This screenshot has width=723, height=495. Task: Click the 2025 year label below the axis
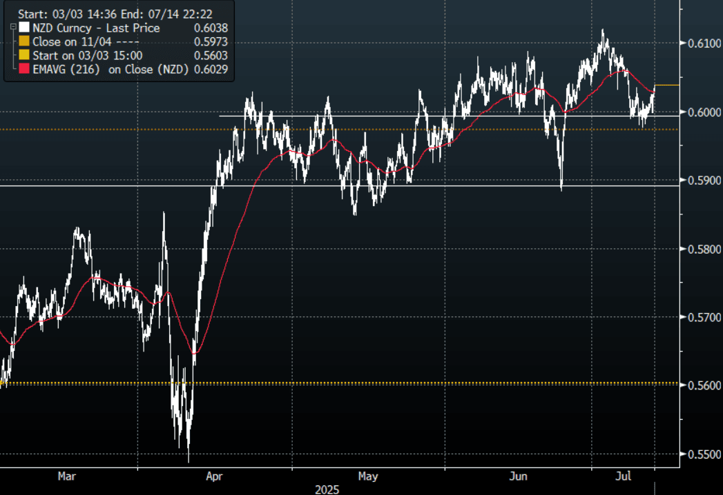[327, 489]
